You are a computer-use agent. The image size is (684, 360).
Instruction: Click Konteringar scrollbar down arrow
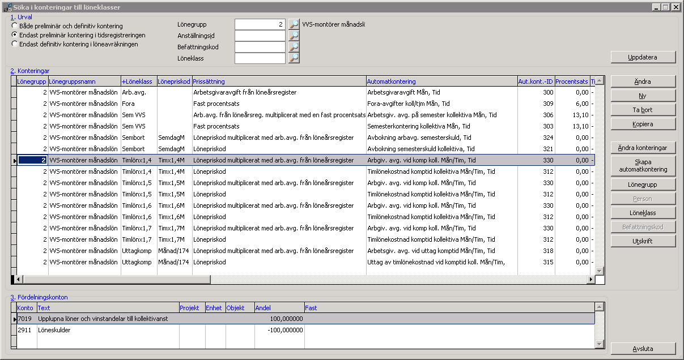pos(600,271)
